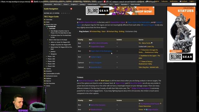Click Enchant Ring - Stats spell icon
This screenshot has height=112, width=199.
click(90, 31)
